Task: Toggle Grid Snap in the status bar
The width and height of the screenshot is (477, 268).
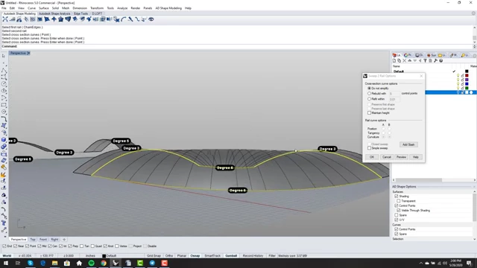Action: click(154, 256)
